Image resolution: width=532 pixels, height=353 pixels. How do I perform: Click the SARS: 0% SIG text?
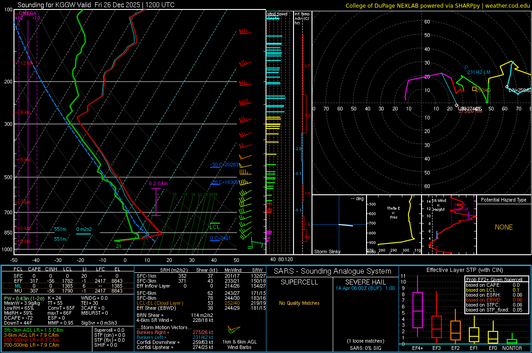(365, 348)
